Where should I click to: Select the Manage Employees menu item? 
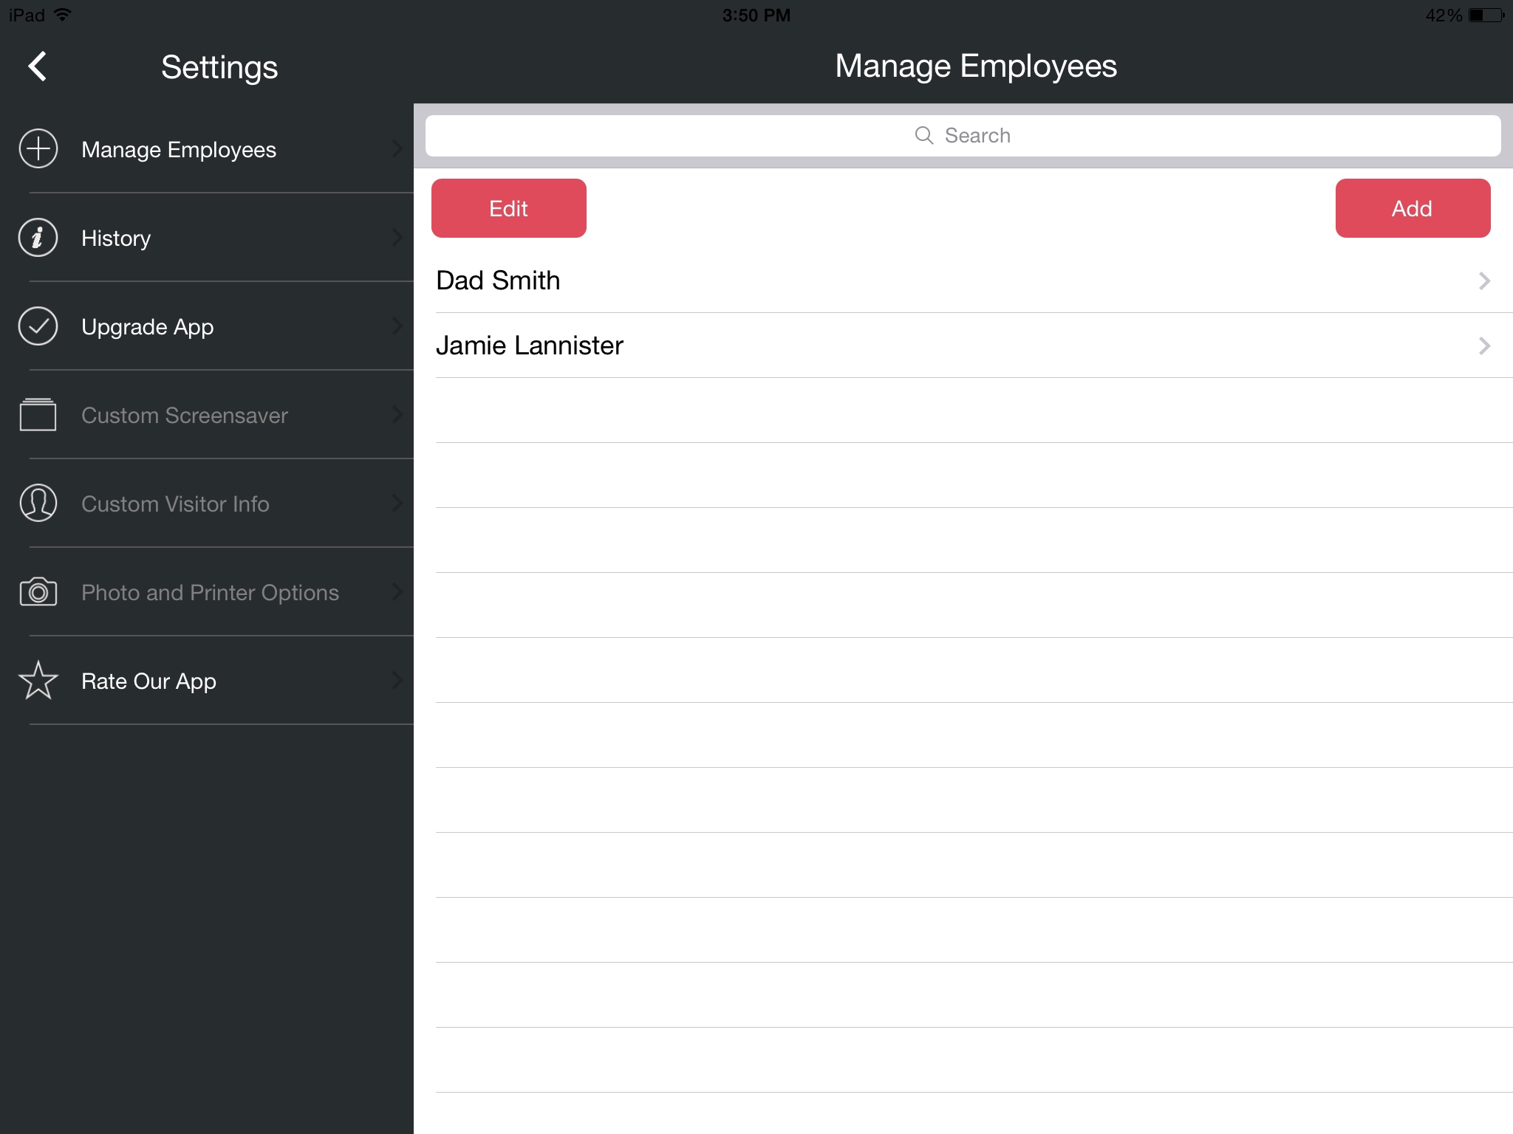[x=179, y=150]
